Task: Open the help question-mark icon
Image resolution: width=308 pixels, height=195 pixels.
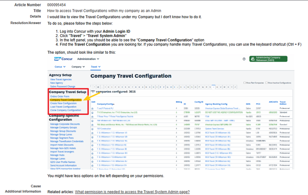Action: click(x=244, y=59)
